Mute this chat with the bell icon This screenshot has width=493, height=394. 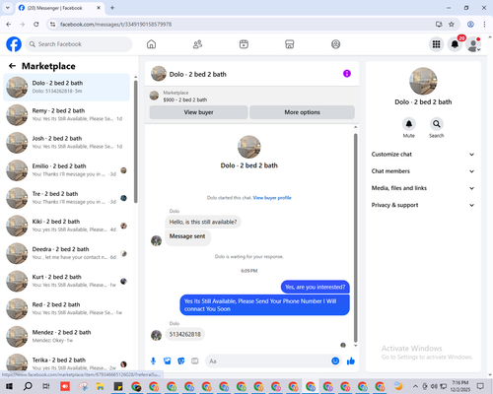coord(409,124)
